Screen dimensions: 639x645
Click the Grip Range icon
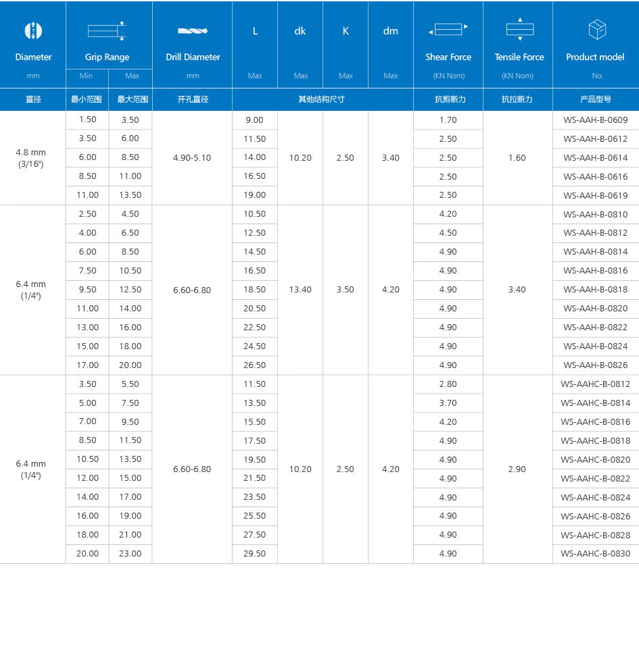tap(108, 30)
